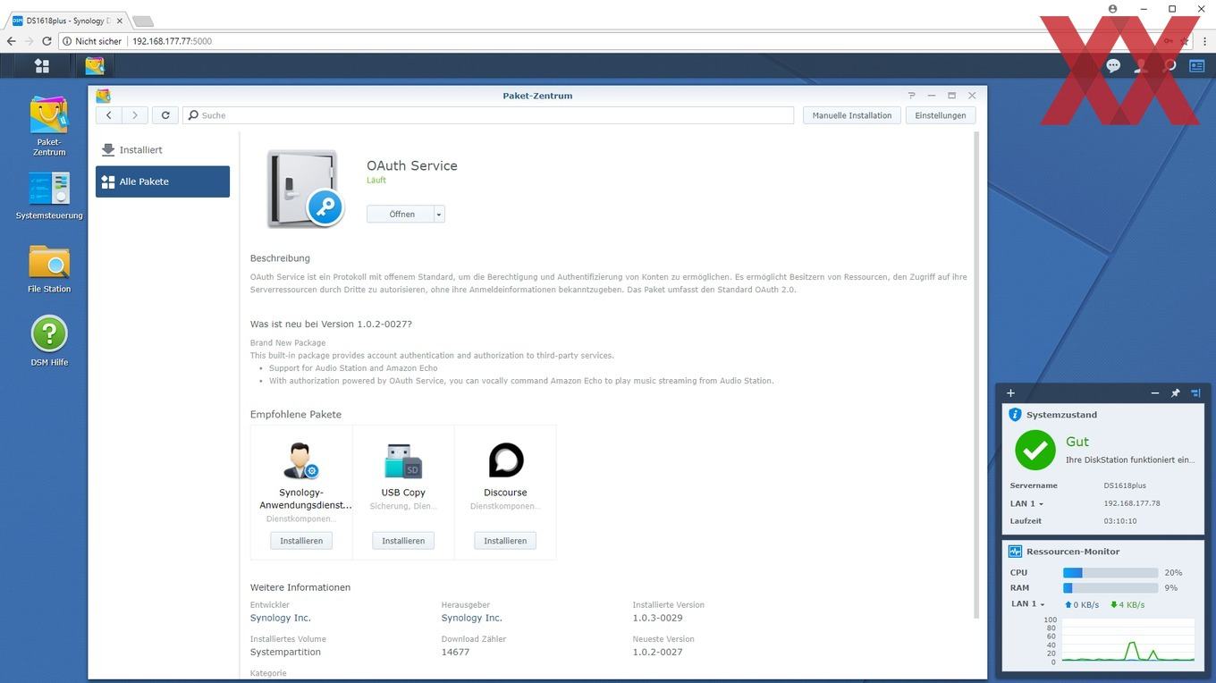The image size is (1216, 683).
Task: Click the Manuelle Installation button
Action: point(852,115)
